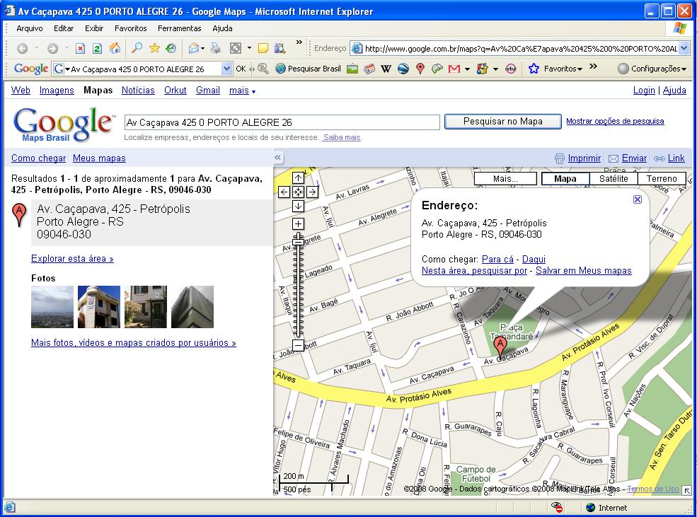Click the yellow note icon in IE toolbar
The image size is (697, 517).
tap(263, 48)
